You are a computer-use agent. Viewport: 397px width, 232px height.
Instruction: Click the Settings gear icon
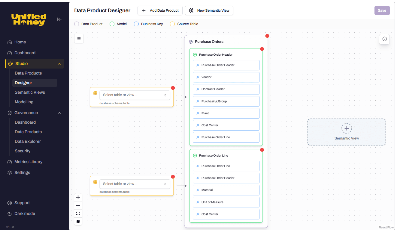(10, 173)
